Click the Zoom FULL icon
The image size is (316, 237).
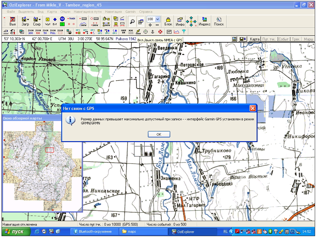coord(53,32)
